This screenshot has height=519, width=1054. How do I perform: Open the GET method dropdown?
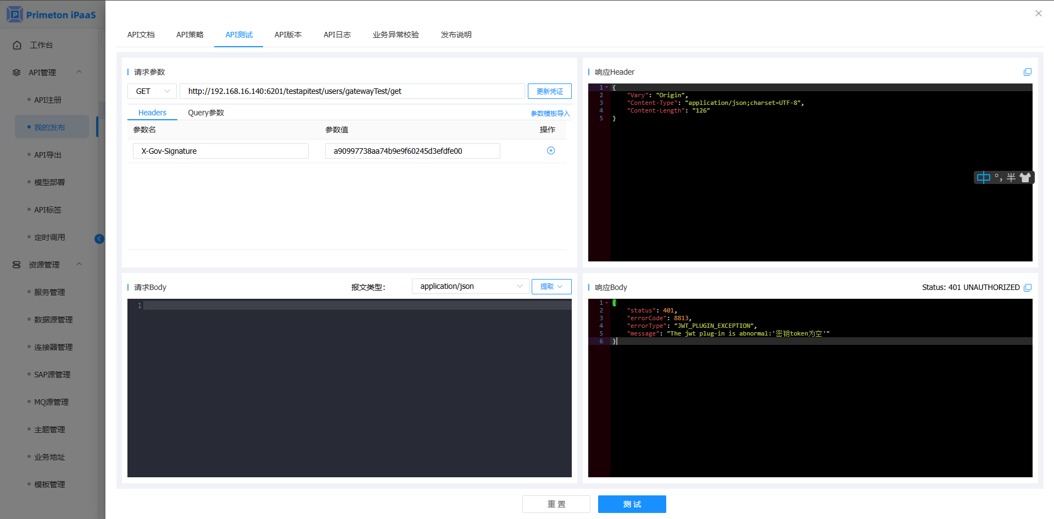point(152,91)
